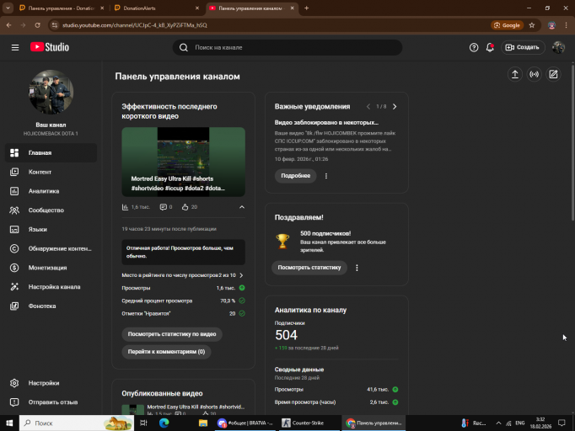Screen dimensions: 575x431
Task: Open the hamburger navigation menu
Action: click(x=15, y=47)
